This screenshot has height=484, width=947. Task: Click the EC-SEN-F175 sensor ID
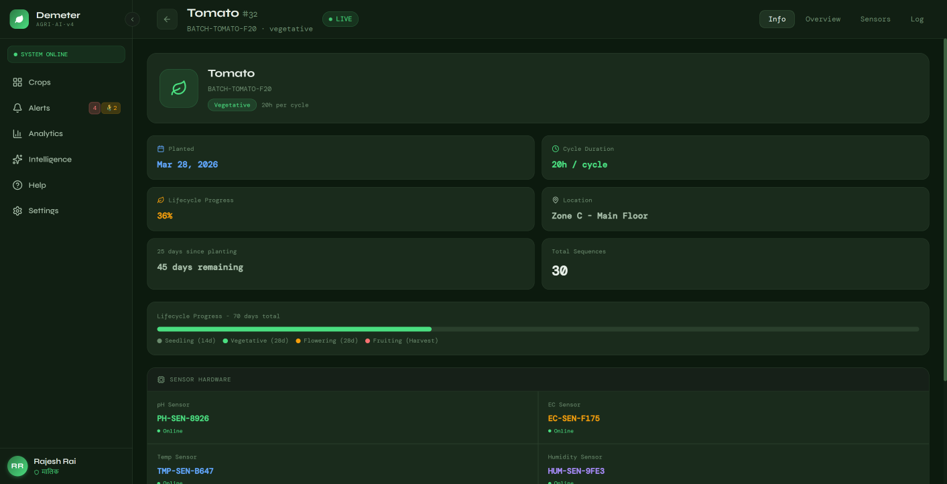coord(574,418)
